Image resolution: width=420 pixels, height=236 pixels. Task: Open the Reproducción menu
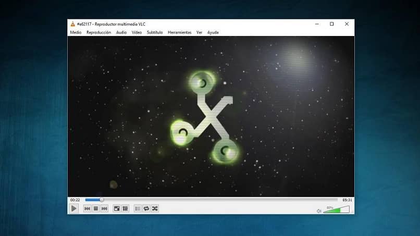tap(98, 32)
